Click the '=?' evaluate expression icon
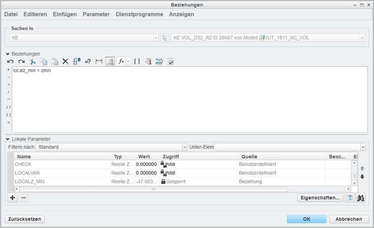 click(88, 61)
